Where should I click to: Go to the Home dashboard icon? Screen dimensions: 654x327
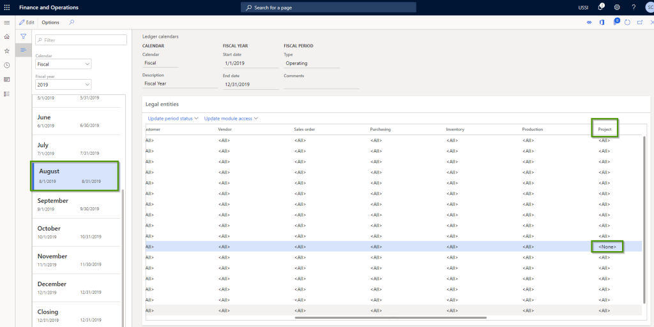coord(7,37)
